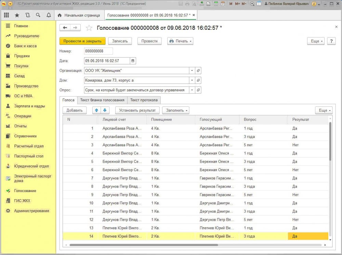Open notifications bell icon
Screen dimensions: 342x255
click(49, 15)
